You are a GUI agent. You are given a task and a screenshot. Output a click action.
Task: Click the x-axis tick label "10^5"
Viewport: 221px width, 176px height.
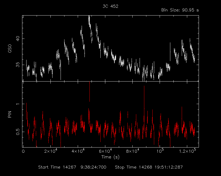tap(160, 151)
